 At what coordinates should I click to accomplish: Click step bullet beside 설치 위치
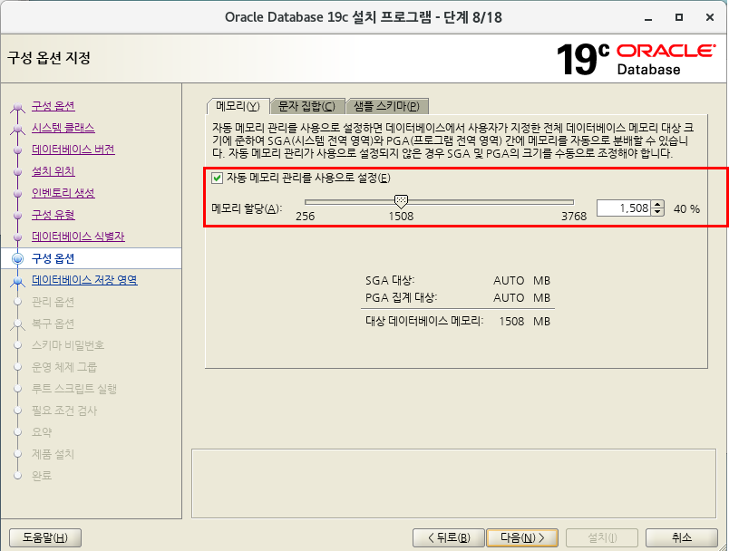pyautogui.click(x=17, y=172)
